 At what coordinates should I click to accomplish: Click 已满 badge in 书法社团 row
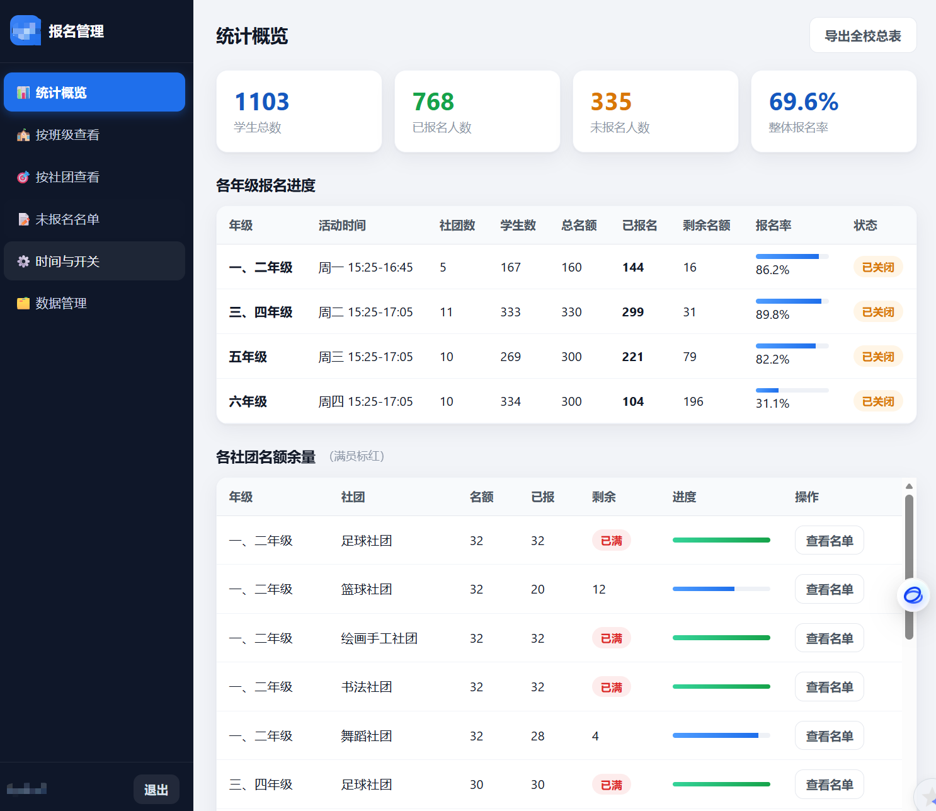[x=611, y=687]
